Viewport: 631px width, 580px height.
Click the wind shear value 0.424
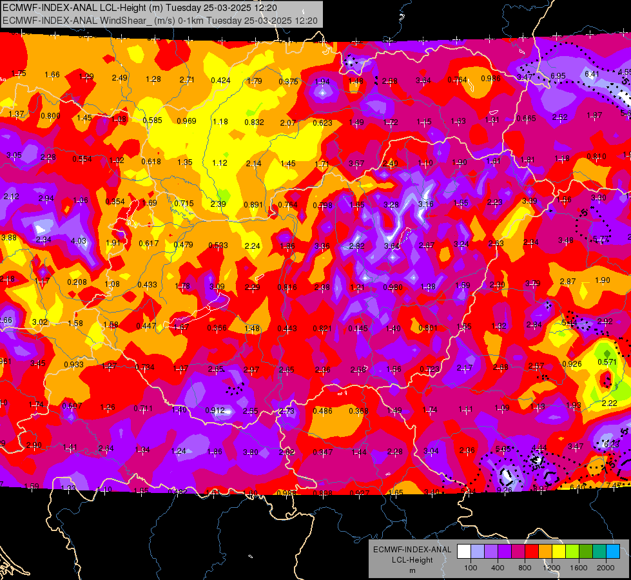(x=220, y=80)
